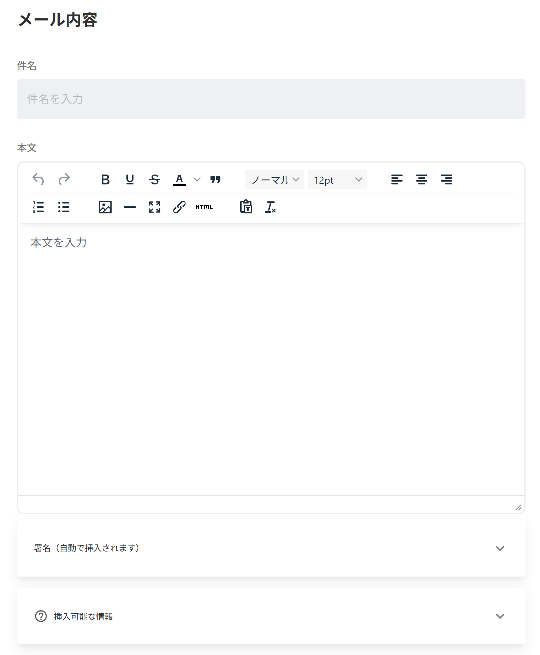Clear formatting with the Tx icon
Screen dimensions: 540x655
271,207
